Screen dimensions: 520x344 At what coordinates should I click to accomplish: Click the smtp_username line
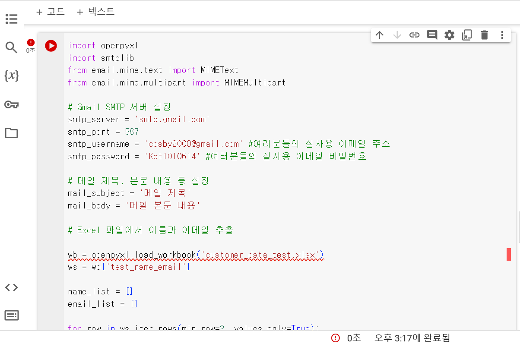(229, 144)
